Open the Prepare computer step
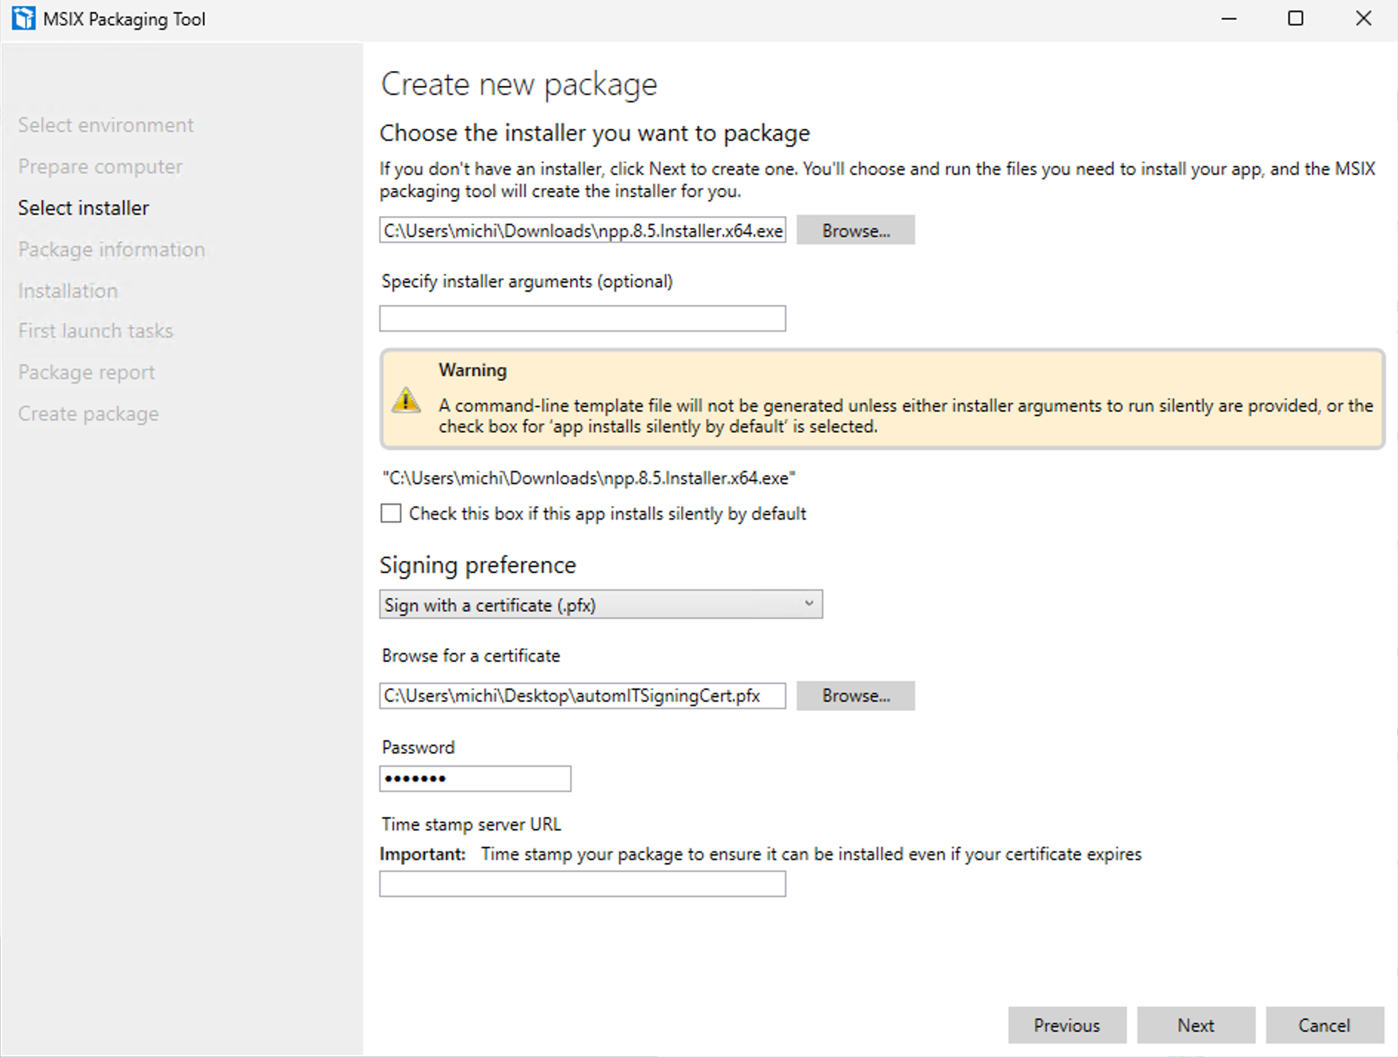The height and width of the screenshot is (1057, 1398). (100, 167)
